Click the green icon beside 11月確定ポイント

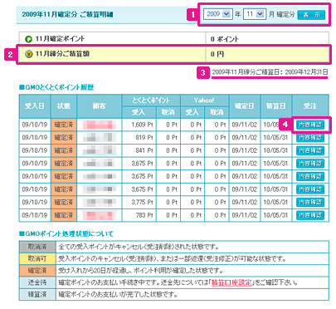(29, 39)
